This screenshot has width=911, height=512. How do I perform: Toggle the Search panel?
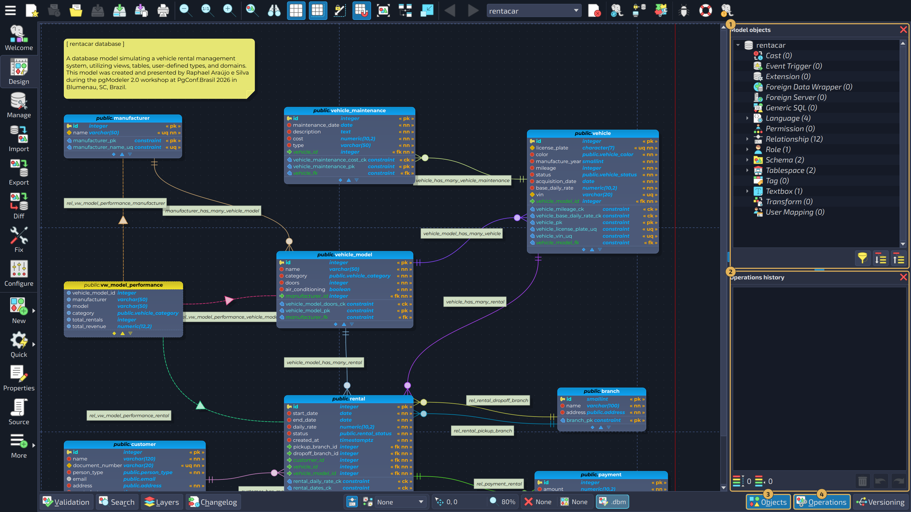tap(117, 502)
